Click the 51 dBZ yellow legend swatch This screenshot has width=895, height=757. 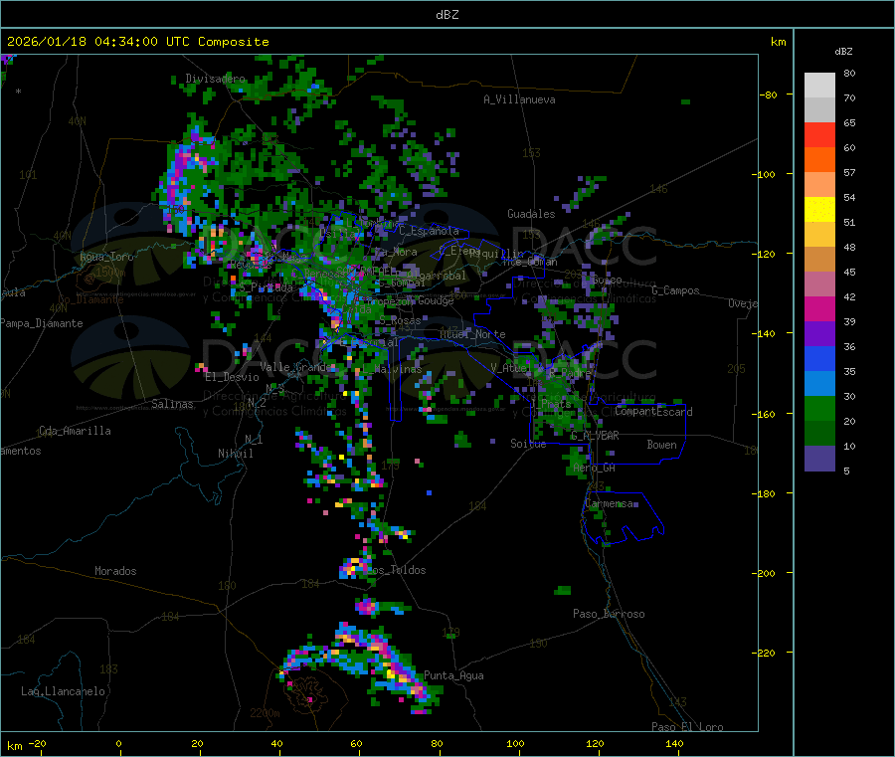point(819,210)
